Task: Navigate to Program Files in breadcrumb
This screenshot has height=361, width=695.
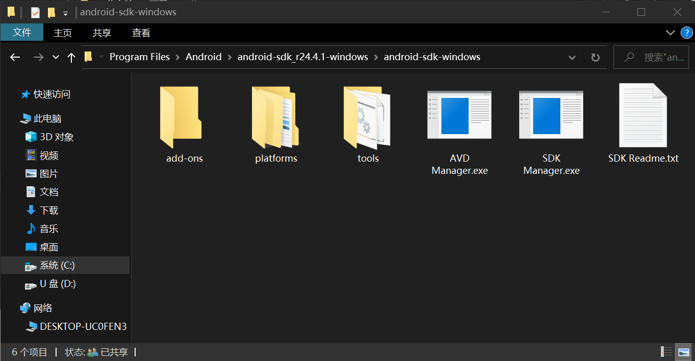Action: 139,57
